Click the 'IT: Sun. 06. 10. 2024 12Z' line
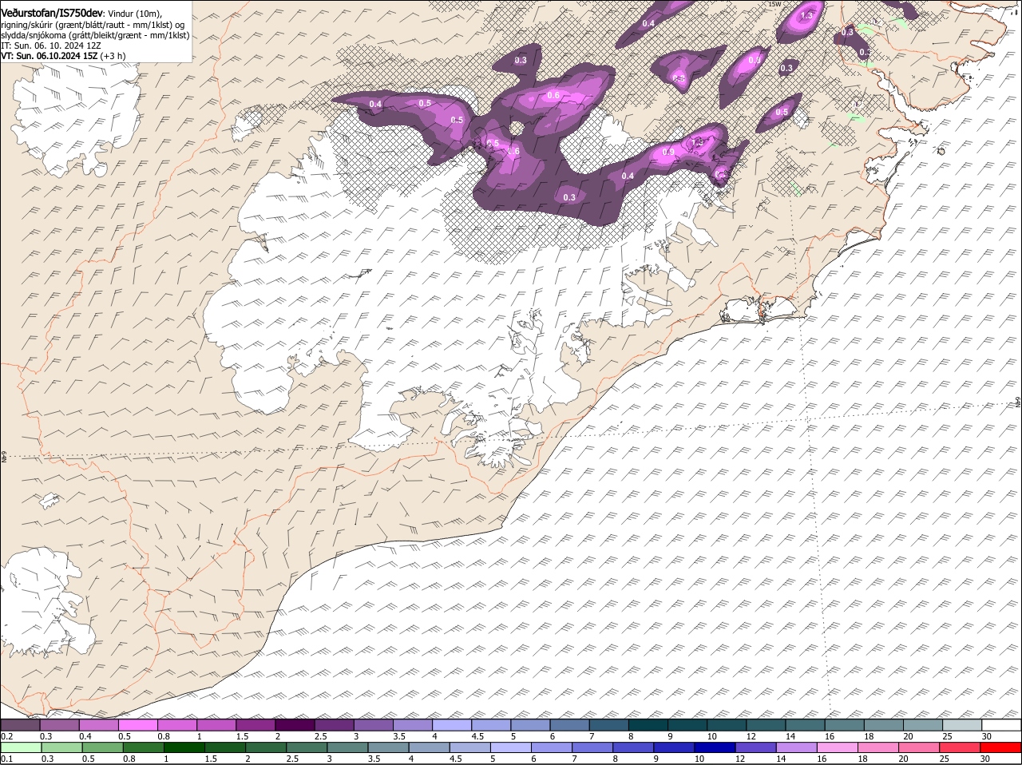The width and height of the screenshot is (1022, 765). (51, 46)
